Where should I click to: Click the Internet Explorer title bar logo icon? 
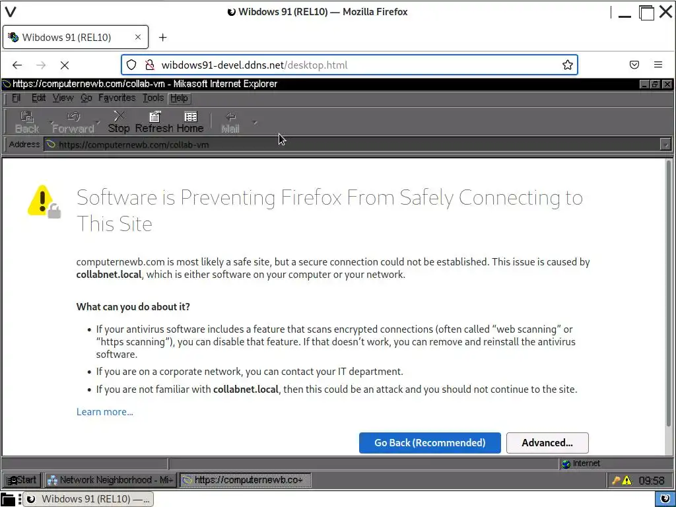(x=7, y=84)
